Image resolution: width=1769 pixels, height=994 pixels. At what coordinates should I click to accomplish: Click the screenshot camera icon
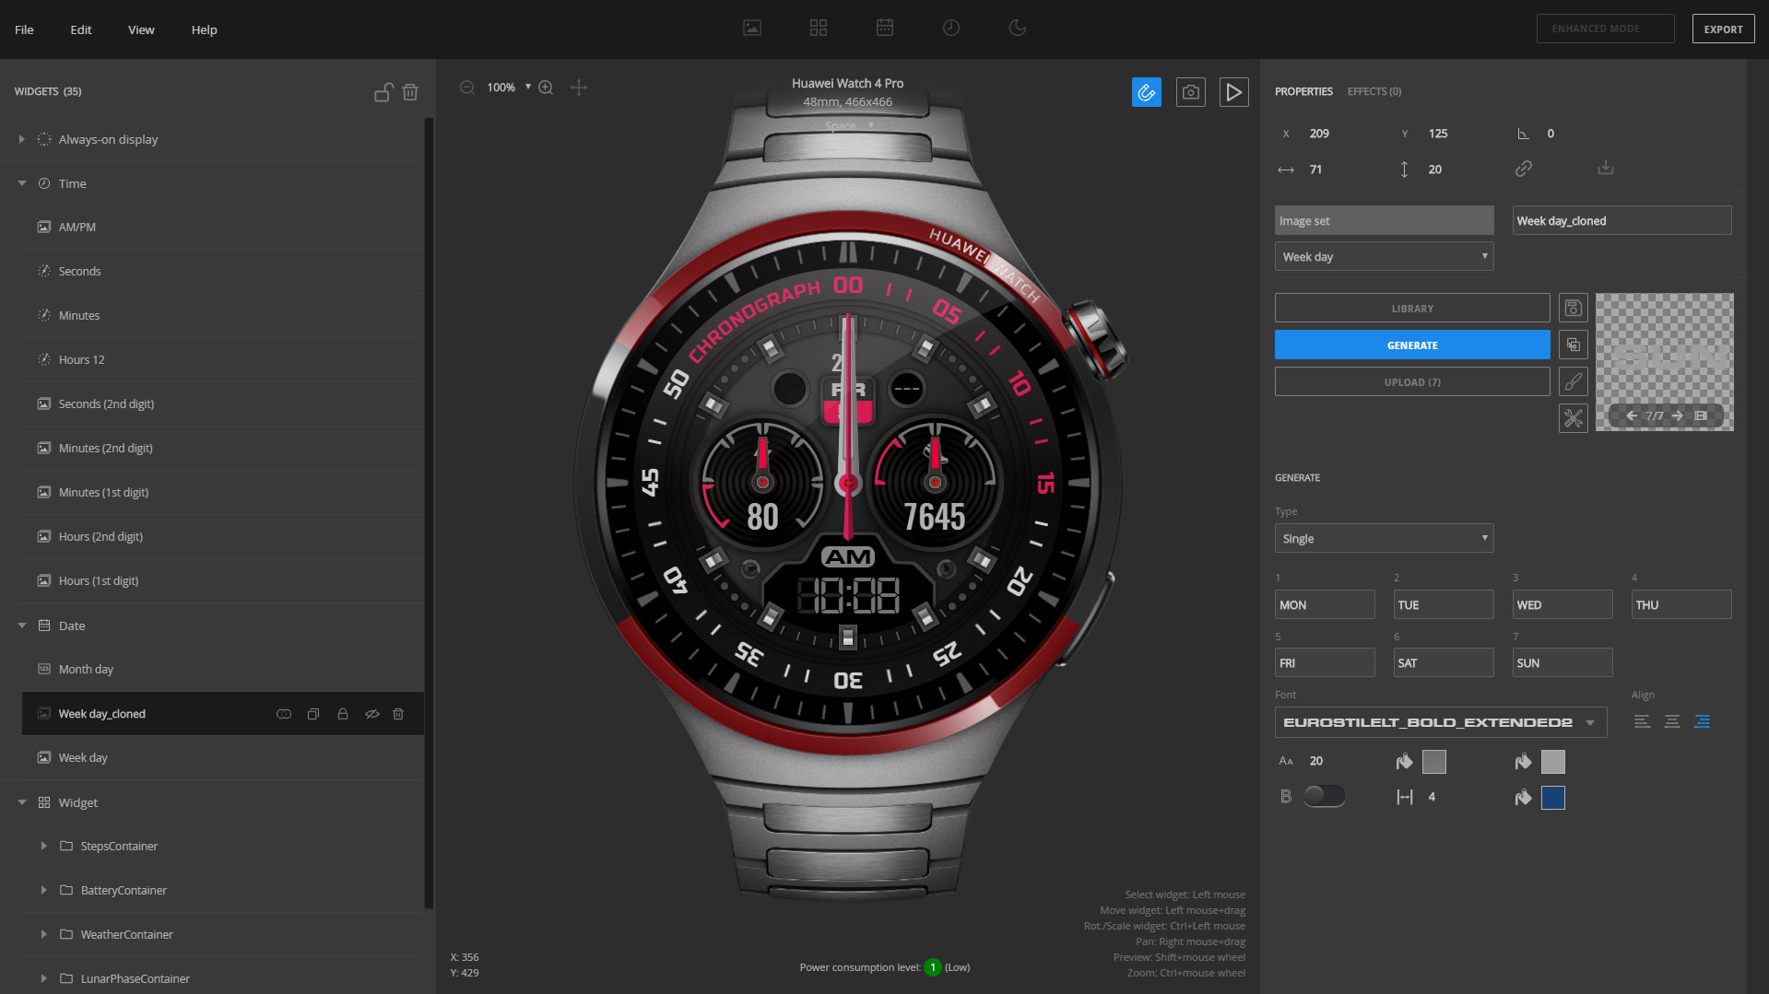(1190, 92)
